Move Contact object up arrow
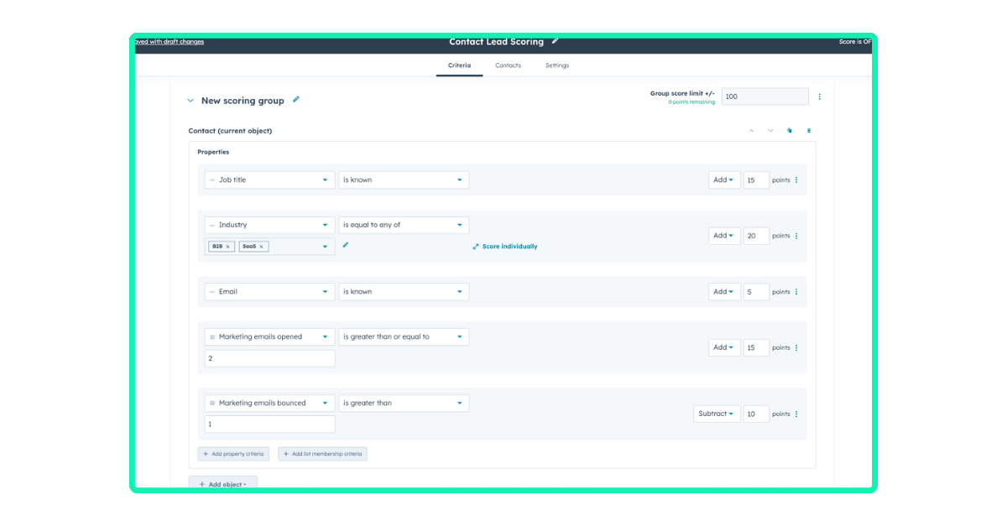This screenshot has height=526, width=1007. (x=751, y=131)
